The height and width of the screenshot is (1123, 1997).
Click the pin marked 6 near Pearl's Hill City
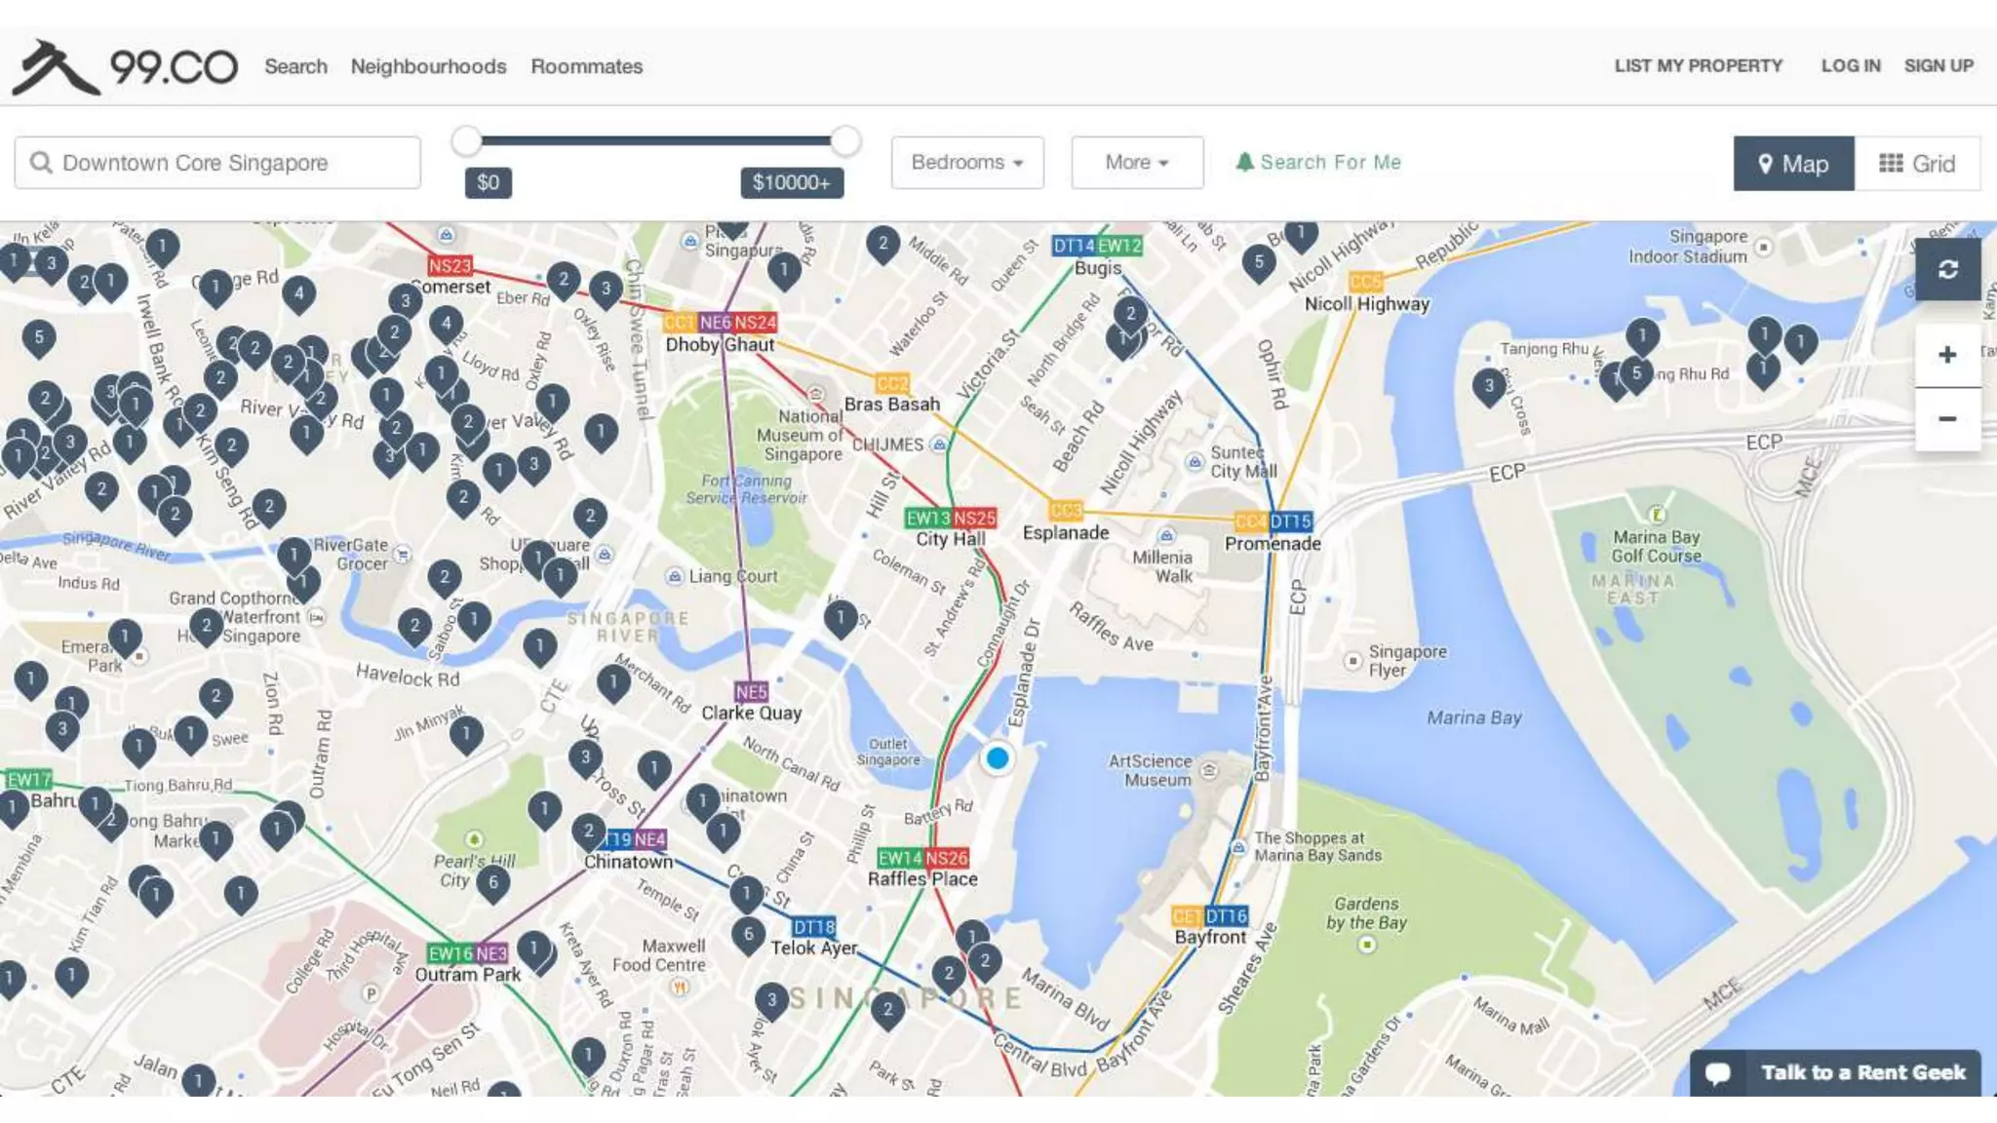coord(493,882)
